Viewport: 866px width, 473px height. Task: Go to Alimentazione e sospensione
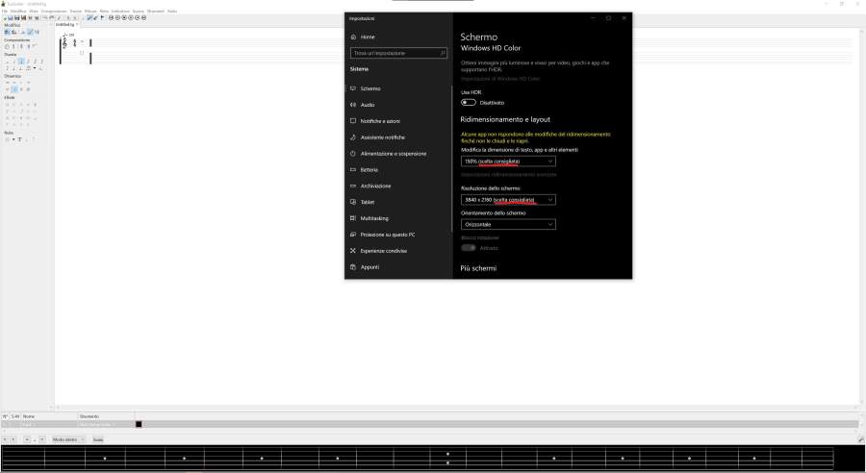pyautogui.click(x=393, y=154)
